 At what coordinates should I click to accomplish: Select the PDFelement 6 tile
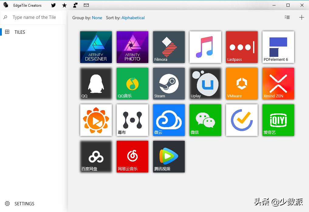tap(278, 47)
